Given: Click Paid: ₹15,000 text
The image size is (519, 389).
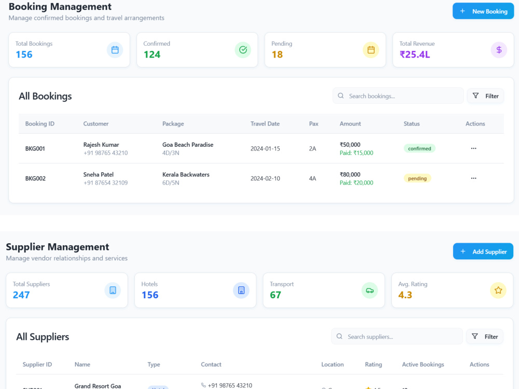Looking at the screenshot, I should pos(356,153).
